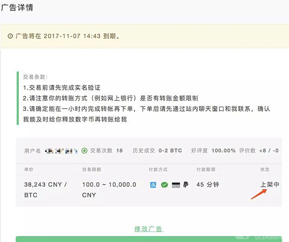The width and height of the screenshot is (289, 242).
Task: Click the PayPal payment icon
Action: pyautogui.click(x=186, y=185)
